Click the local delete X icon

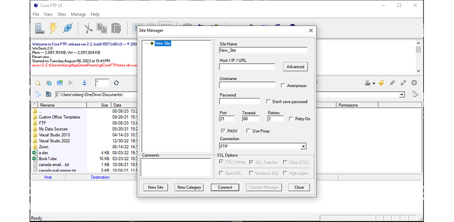(x=71, y=83)
